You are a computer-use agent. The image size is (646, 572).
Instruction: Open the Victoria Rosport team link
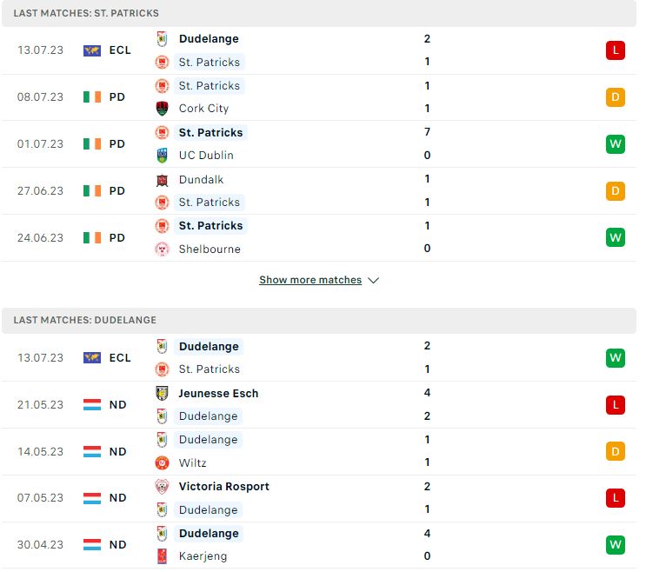pyautogui.click(x=223, y=486)
